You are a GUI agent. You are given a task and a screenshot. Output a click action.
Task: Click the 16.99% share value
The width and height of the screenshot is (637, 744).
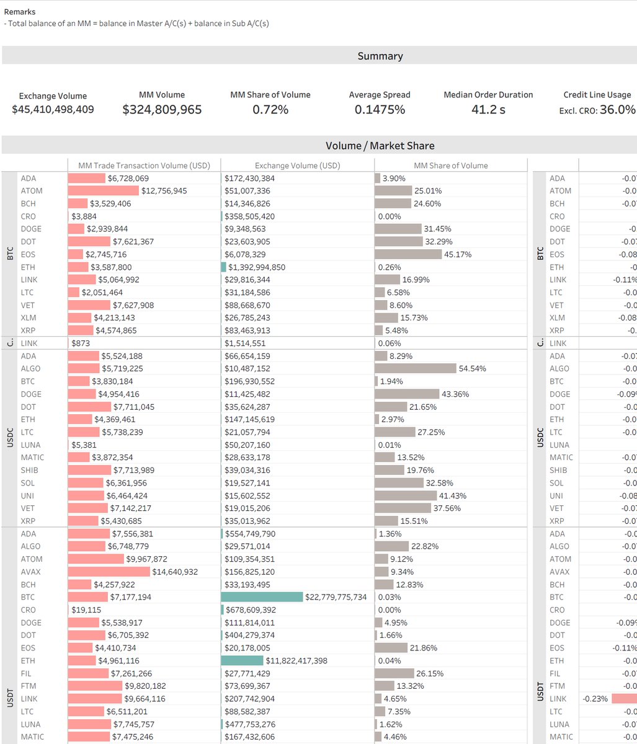pos(416,280)
